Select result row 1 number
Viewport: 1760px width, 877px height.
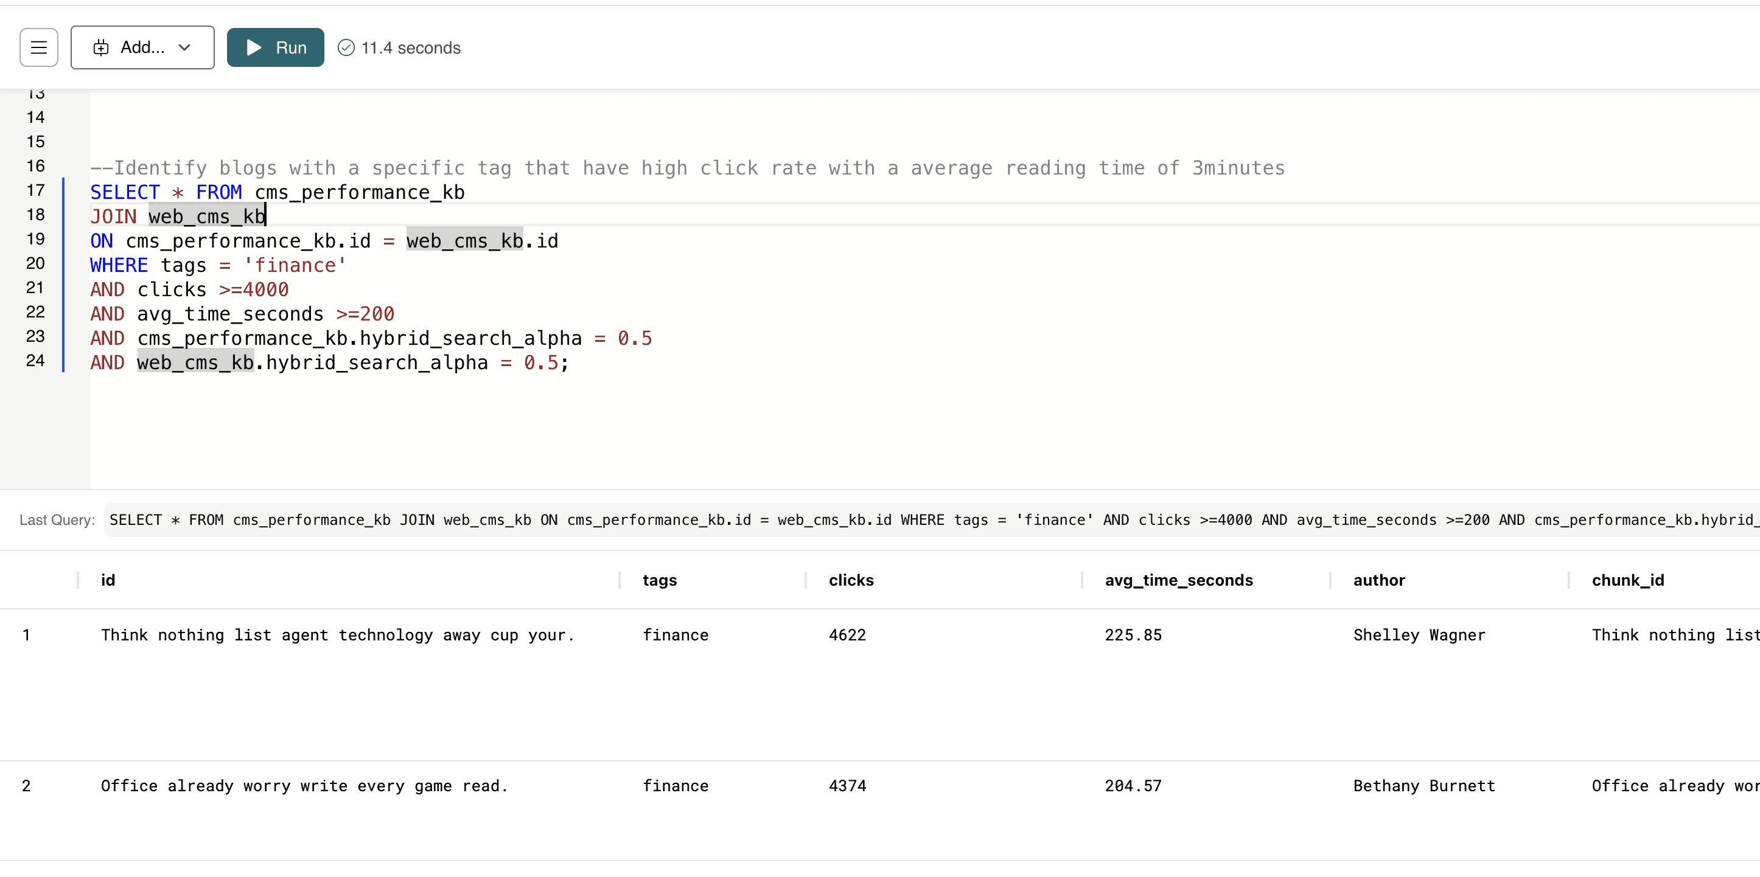pos(26,634)
